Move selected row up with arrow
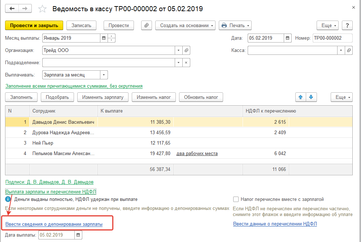The width and height of the screenshot is (361, 242). click(300, 97)
